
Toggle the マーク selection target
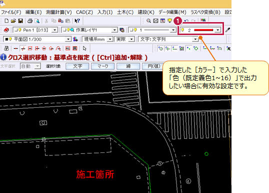pyautogui.click(x=103, y=66)
